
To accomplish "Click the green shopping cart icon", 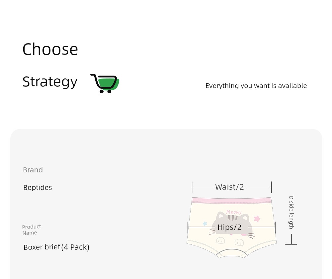I will [x=105, y=83].
